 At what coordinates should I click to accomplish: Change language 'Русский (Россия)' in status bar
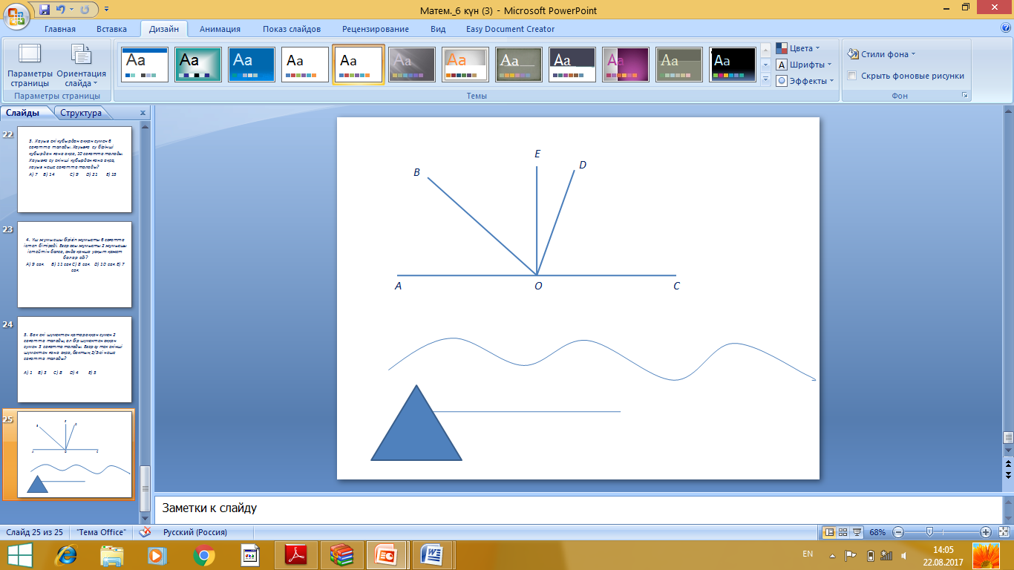[195, 532]
